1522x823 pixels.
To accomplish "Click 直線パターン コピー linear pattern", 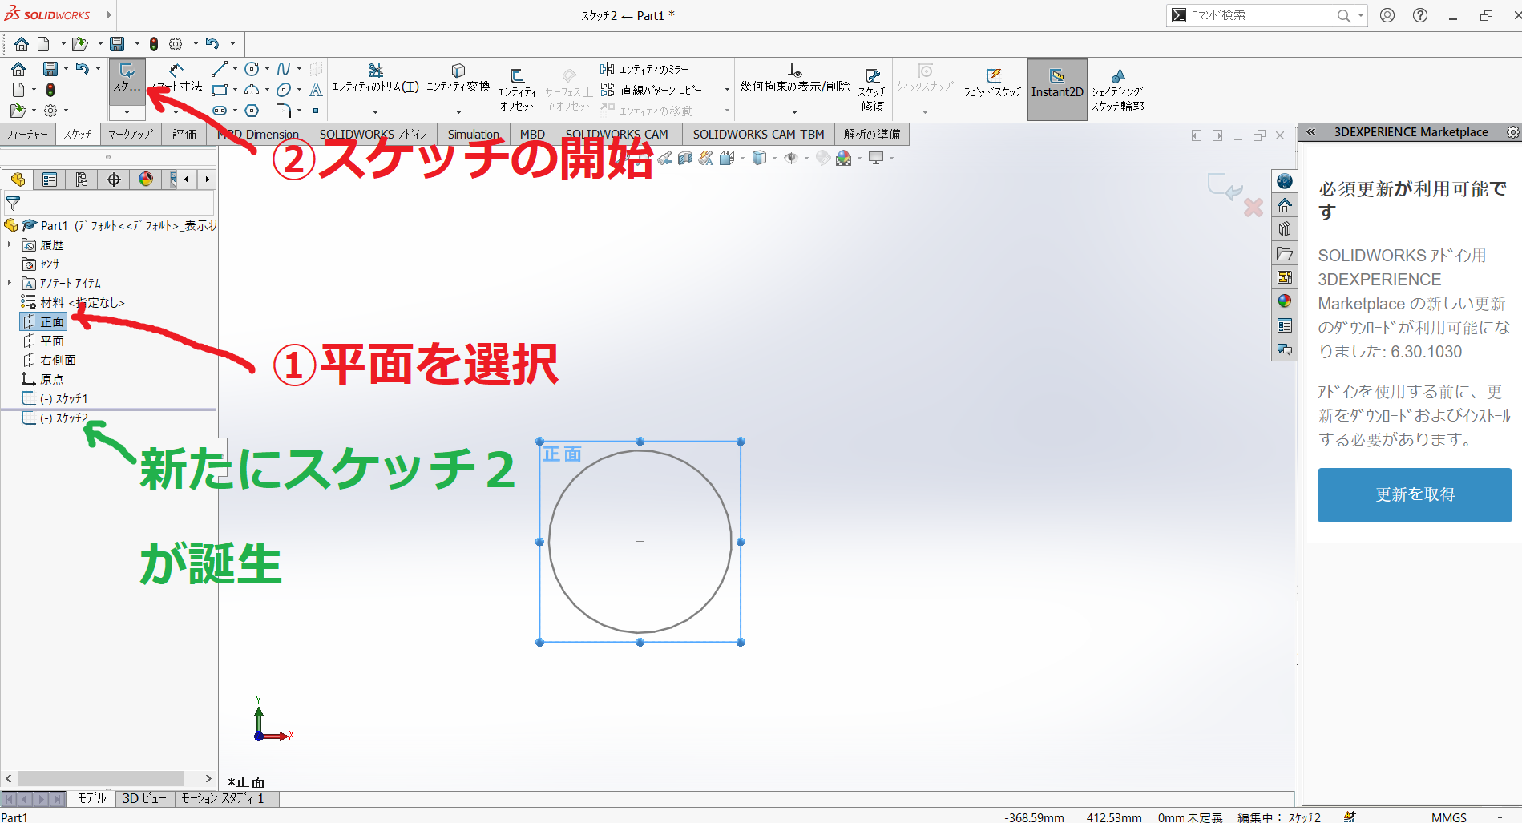I will (652, 90).
